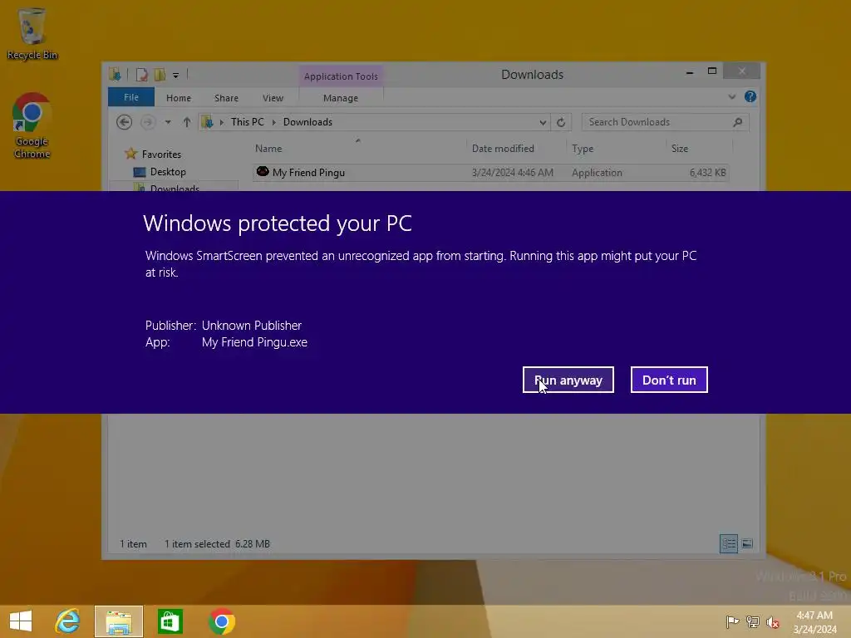Go back in Downloads explorer window
Image resolution: width=851 pixels, height=638 pixels.
click(x=125, y=122)
